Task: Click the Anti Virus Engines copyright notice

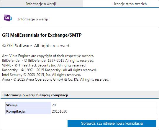Action: 48,56
